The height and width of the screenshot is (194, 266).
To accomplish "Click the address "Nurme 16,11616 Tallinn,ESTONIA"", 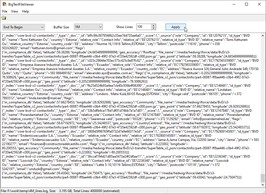I will (121, 44).
